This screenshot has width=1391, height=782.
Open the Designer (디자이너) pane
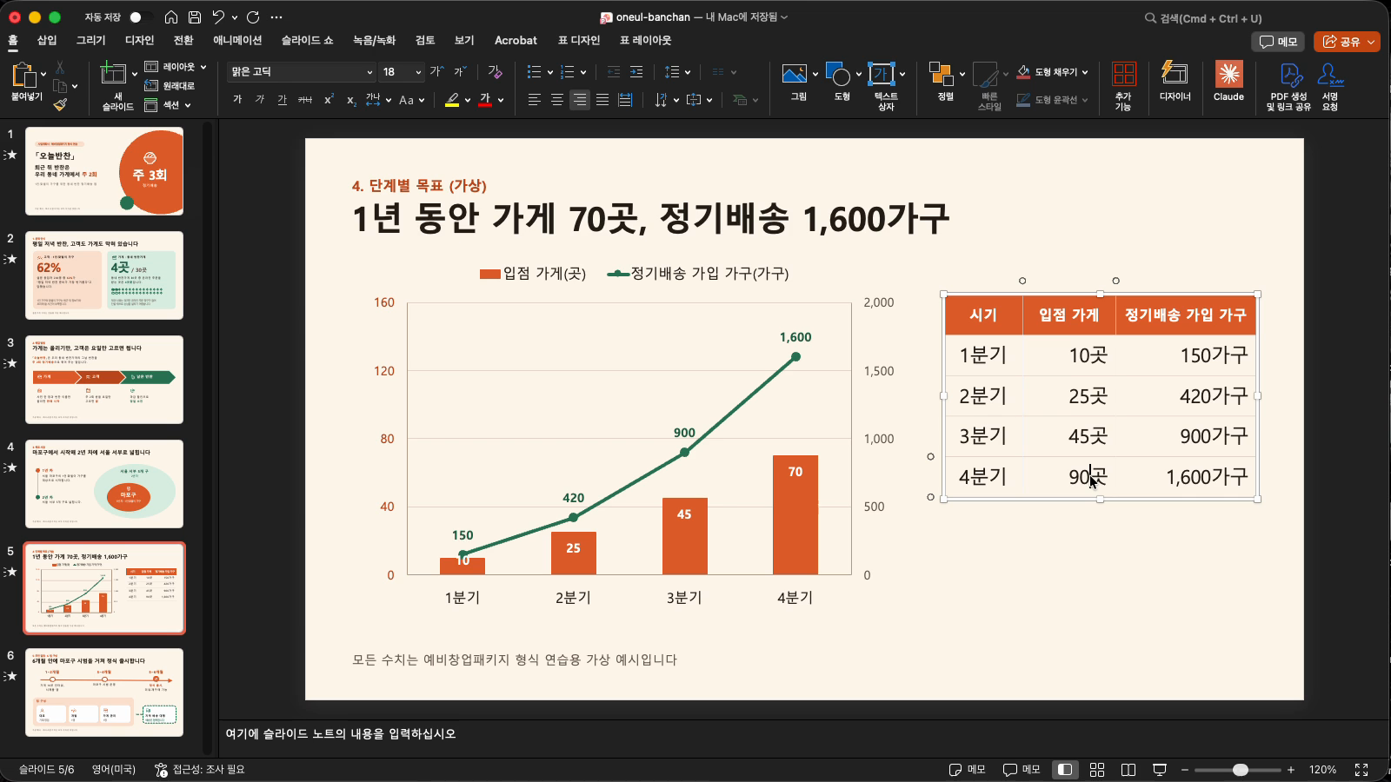click(x=1175, y=82)
